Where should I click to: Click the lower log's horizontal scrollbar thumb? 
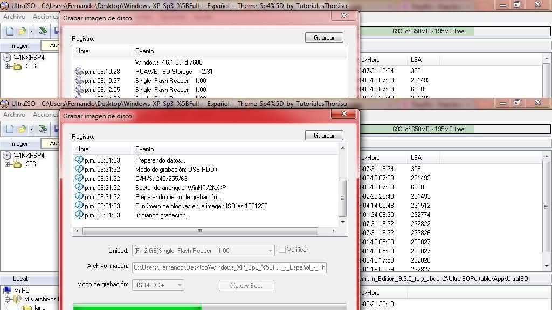point(200,231)
